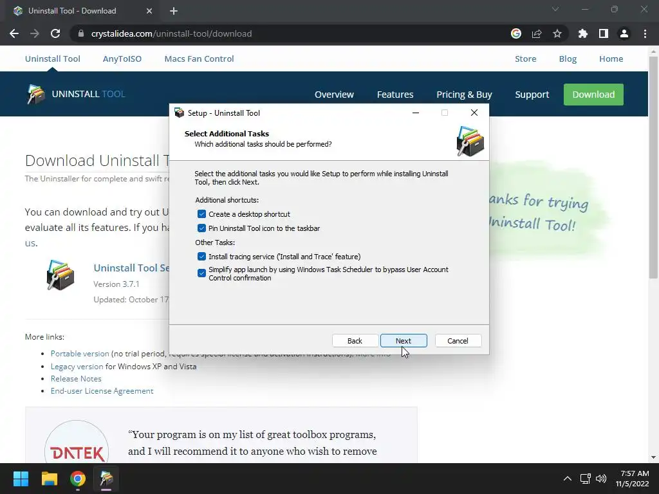This screenshot has height=494, width=659.
Task: Share this page icon
Action: (537, 33)
